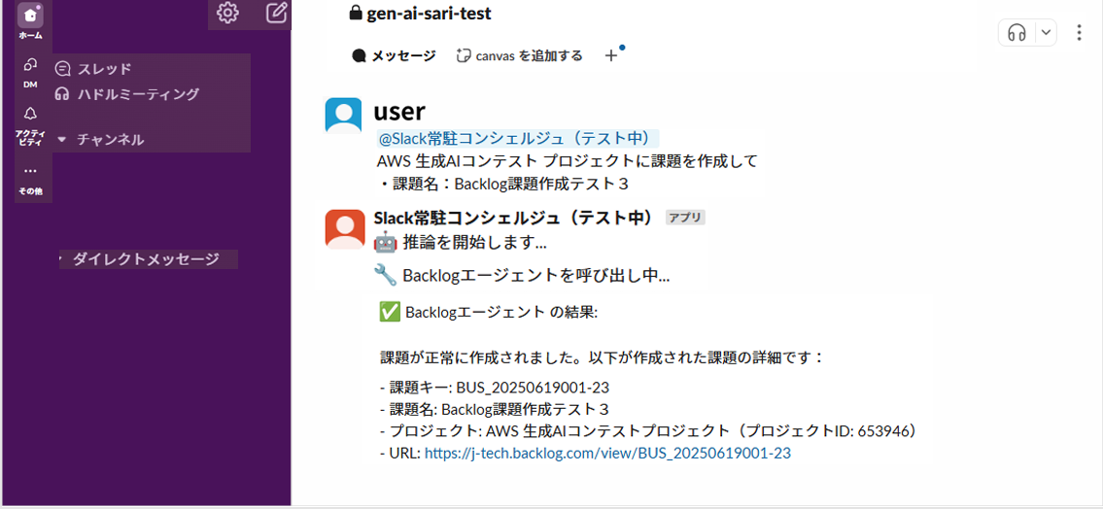Viewport: 1103px width, 509px height.
Task: Open the Slack常駐コンシェルジュ app avatar
Action: point(345,229)
